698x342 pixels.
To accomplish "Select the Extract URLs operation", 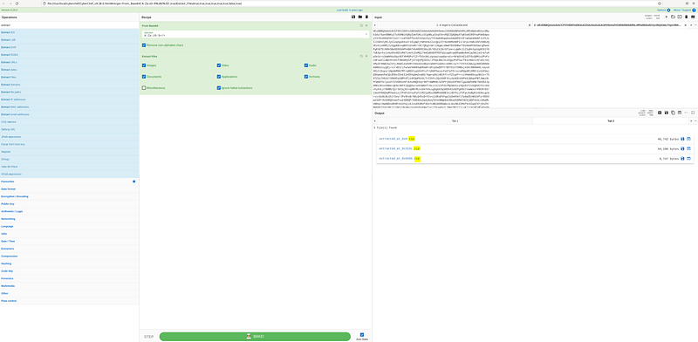I will point(70,62).
